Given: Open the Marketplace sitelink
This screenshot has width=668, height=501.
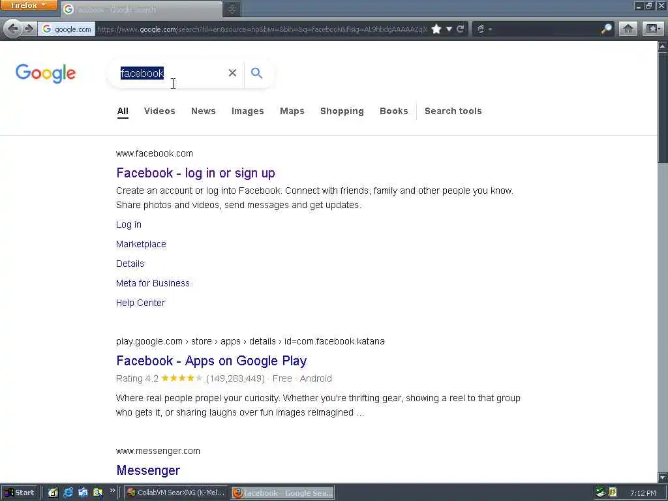Looking at the screenshot, I should [x=141, y=244].
